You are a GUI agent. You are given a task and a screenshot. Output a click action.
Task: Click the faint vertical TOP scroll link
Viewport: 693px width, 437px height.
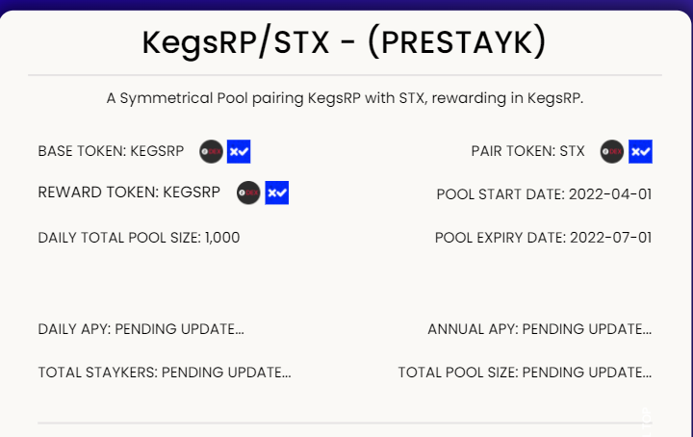click(646, 420)
